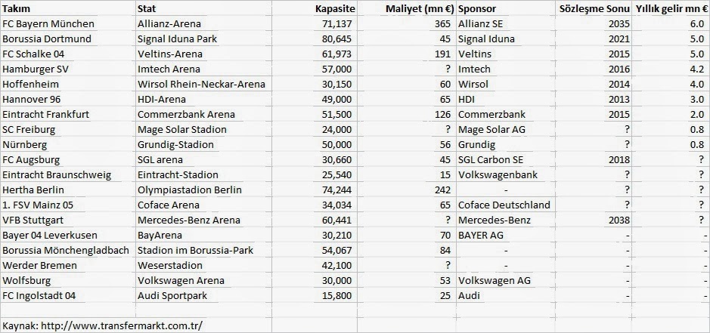
Task: Click the Kapasite column header
Action: tap(315, 8)
